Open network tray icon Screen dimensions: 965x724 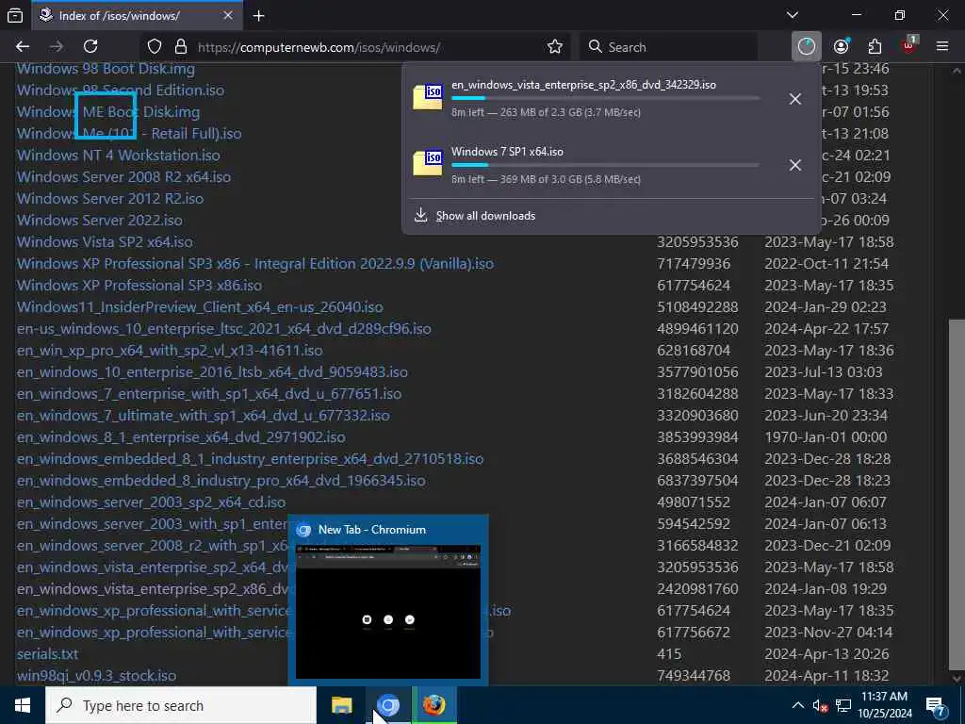click(x=843, y=705)
